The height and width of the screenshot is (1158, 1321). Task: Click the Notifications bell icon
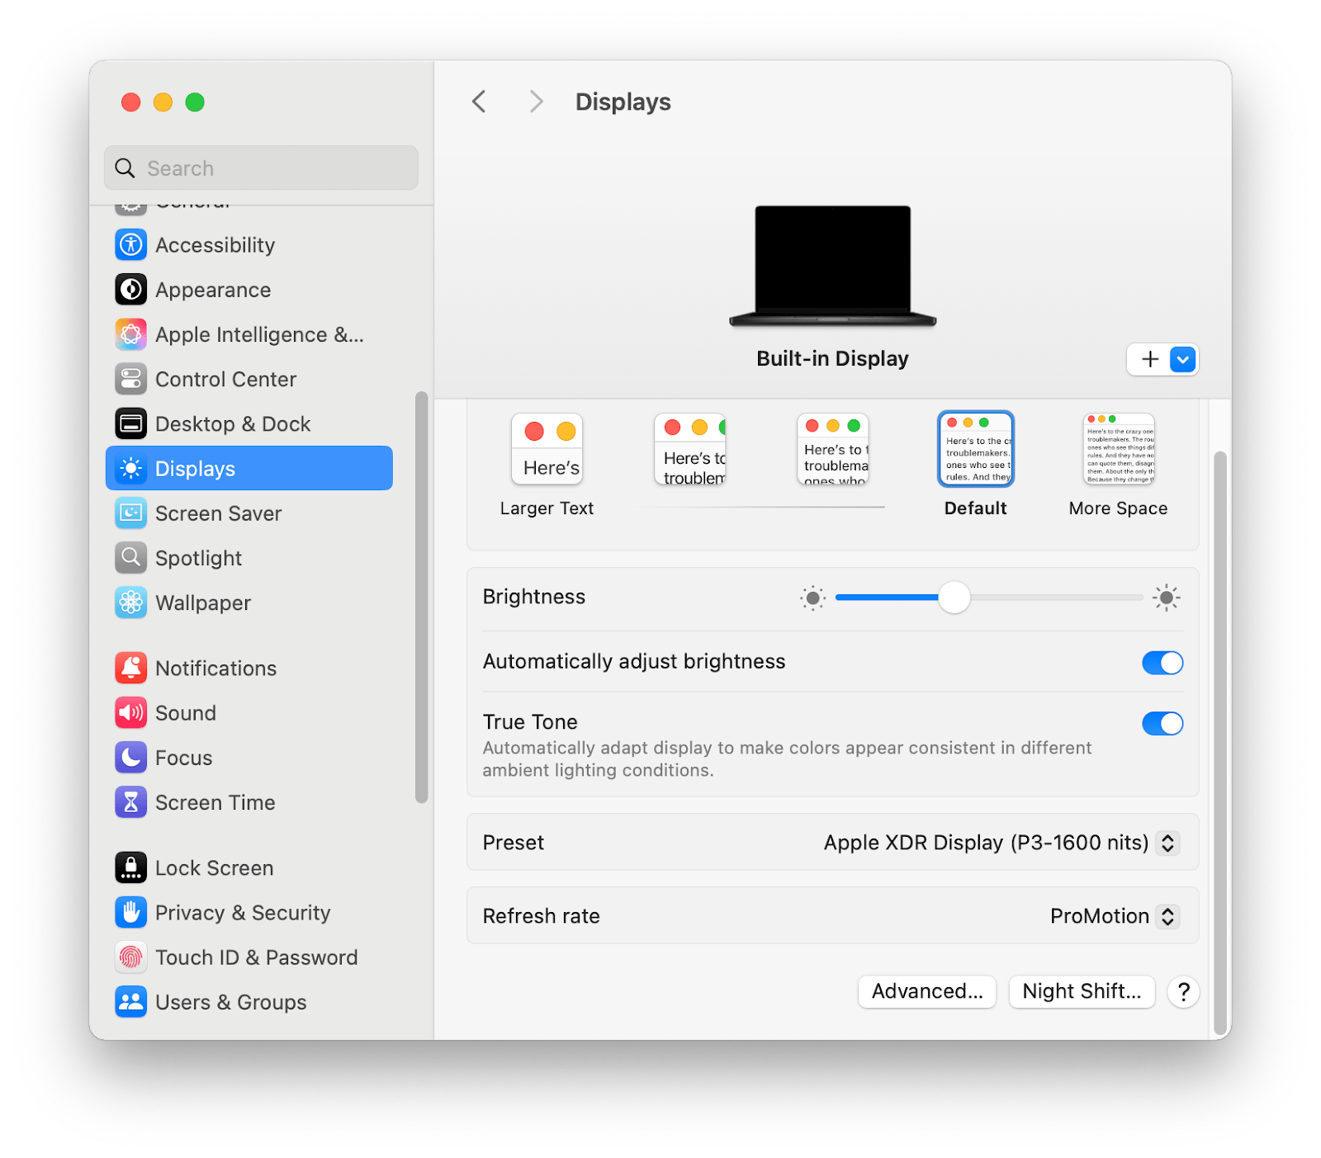pyautogui.click(x=131, y=668)
